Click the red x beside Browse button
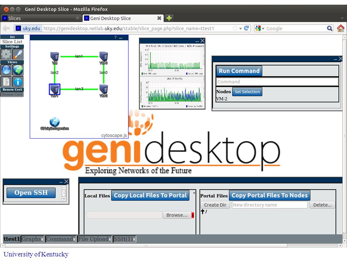Image resolution: width=347 pixels, height=260 pixels. pos(193,215)
